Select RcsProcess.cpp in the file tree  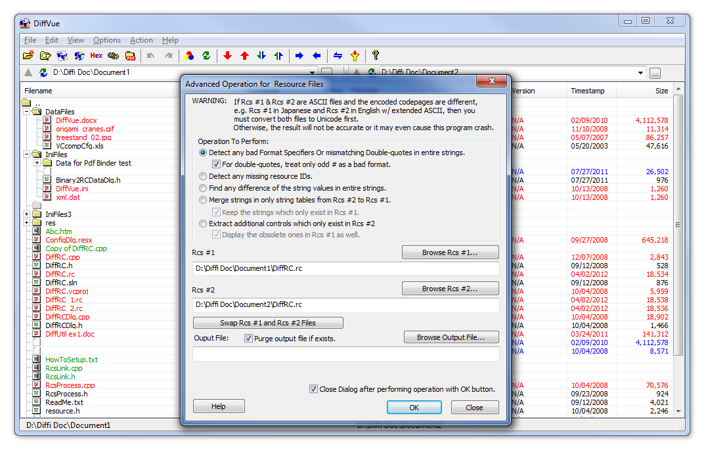point(70,385)
